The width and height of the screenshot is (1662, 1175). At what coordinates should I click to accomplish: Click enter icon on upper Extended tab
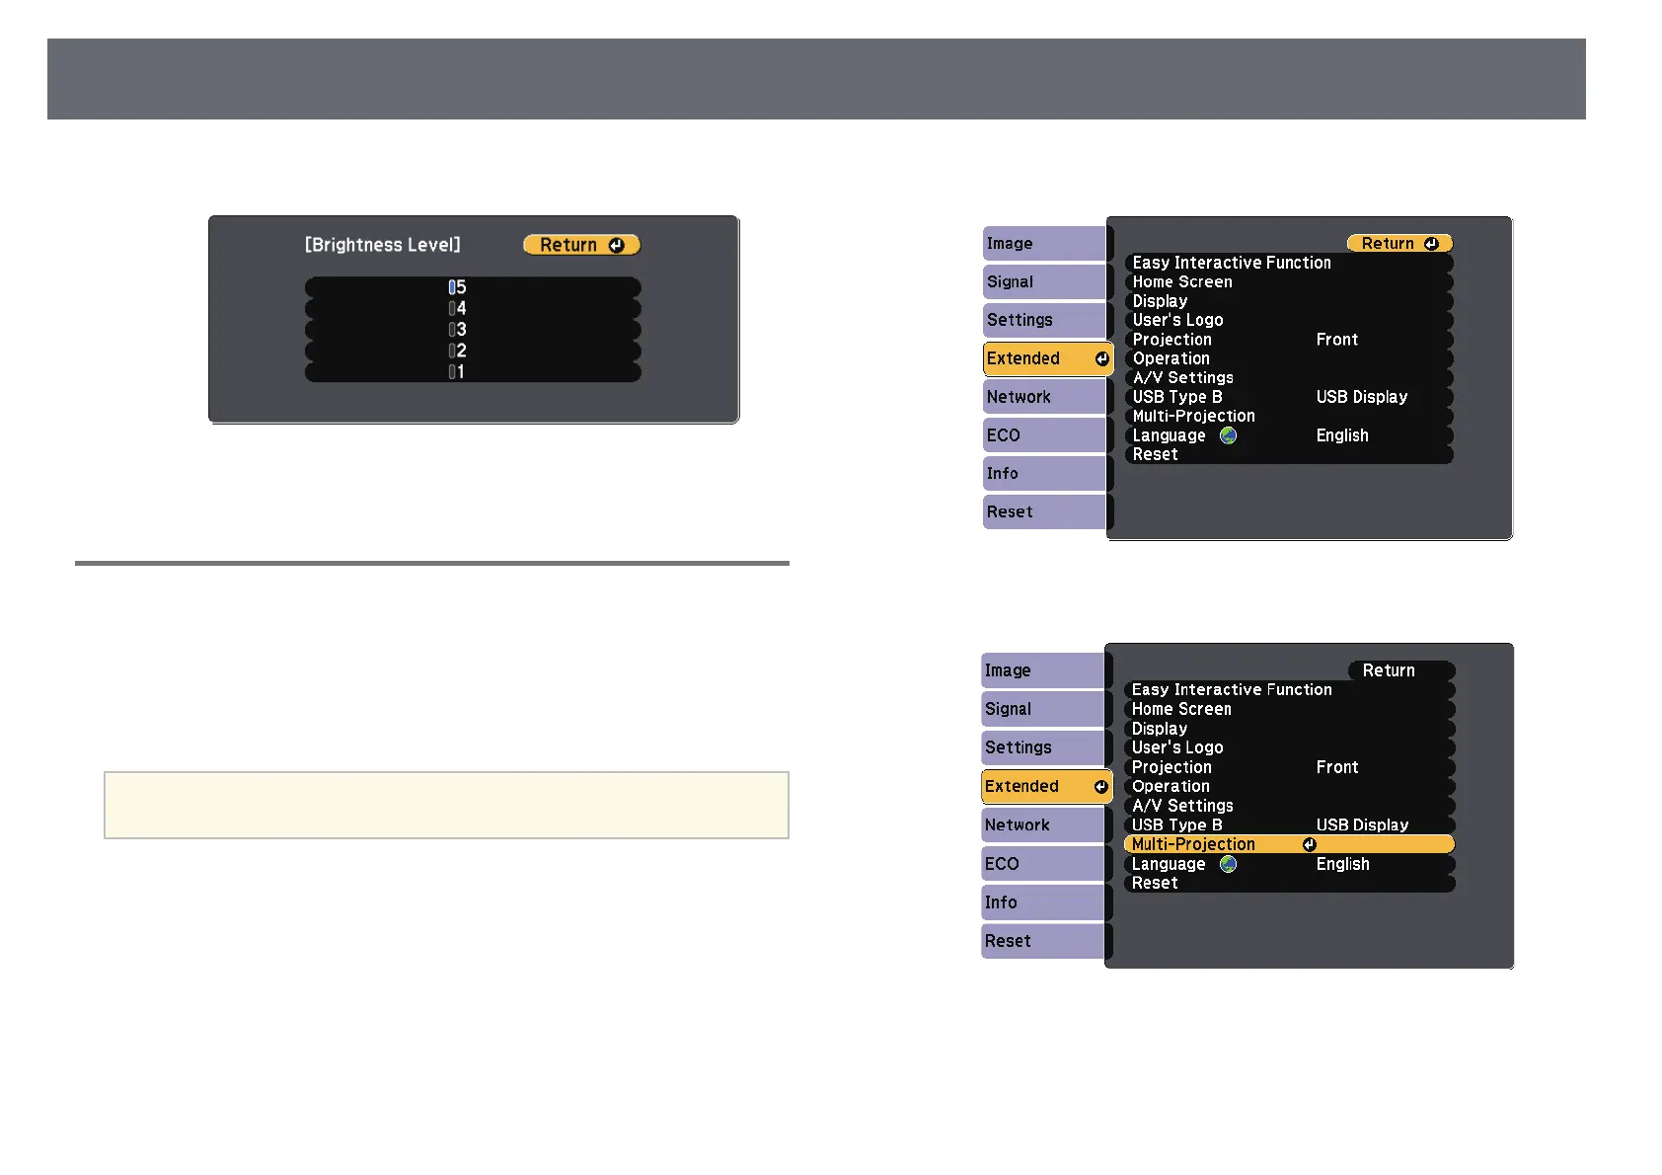tap(1101, 359)
